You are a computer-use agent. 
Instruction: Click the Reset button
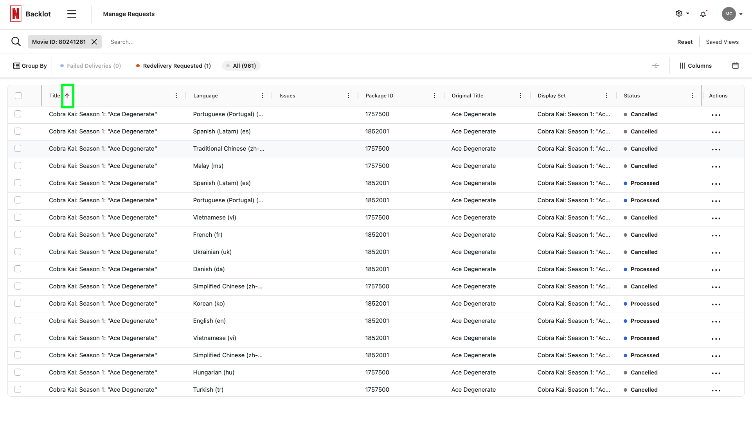click(685, 41)
